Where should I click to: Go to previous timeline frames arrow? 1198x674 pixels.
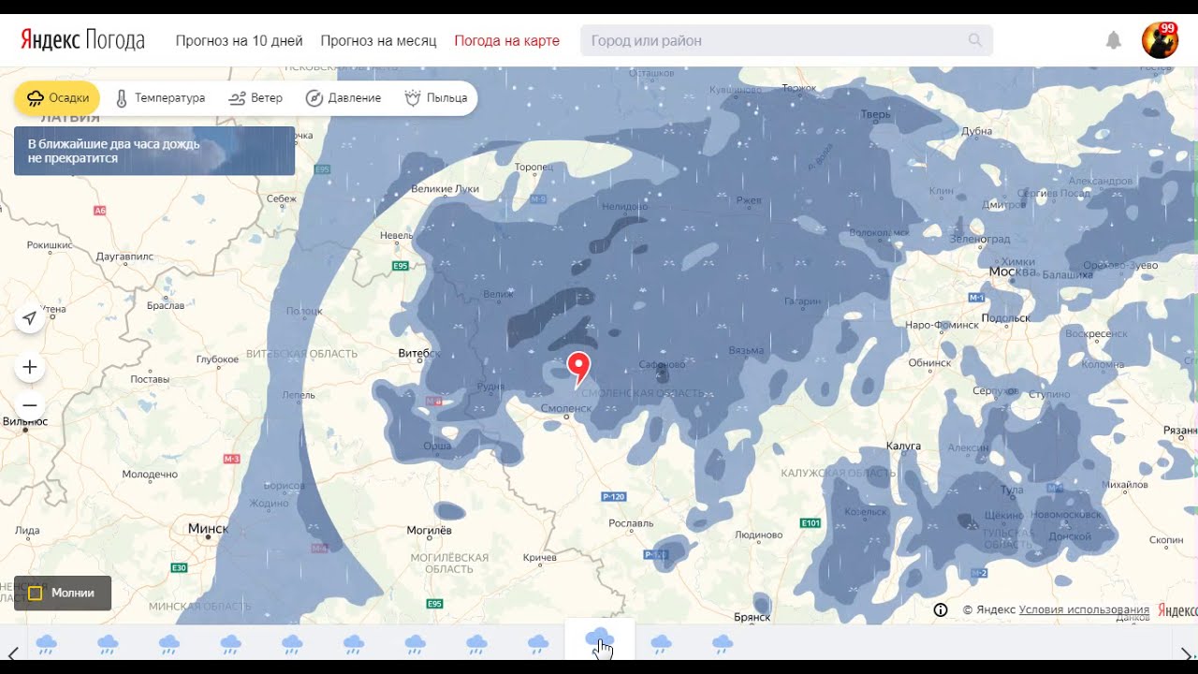(x=12, y=652)
